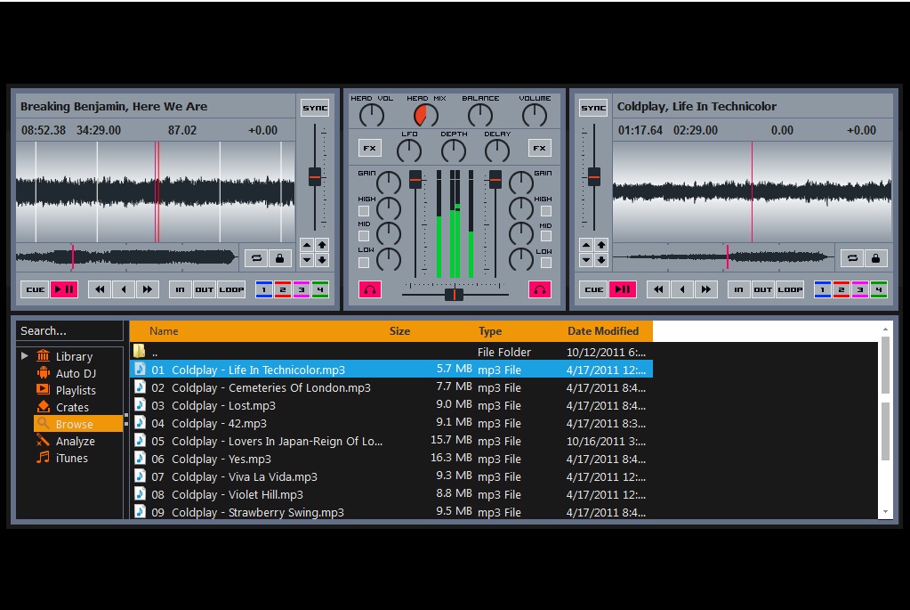Toggle the left channel HIGH kill checkbox
The image size is (910, 610).
pyautogui.click(x=364, y=211)
